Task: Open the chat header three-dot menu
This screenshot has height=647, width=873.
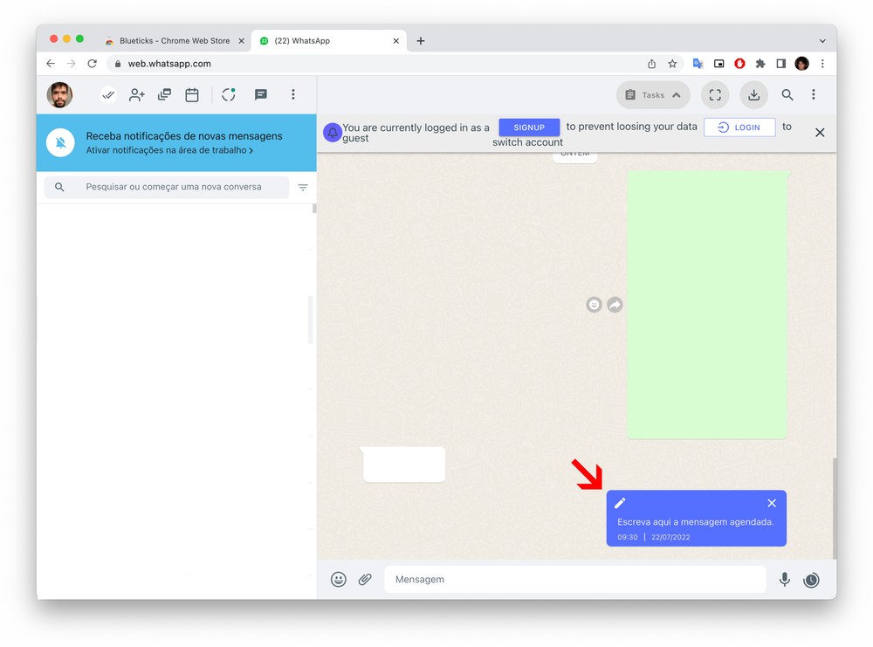Action: point(814,95)
